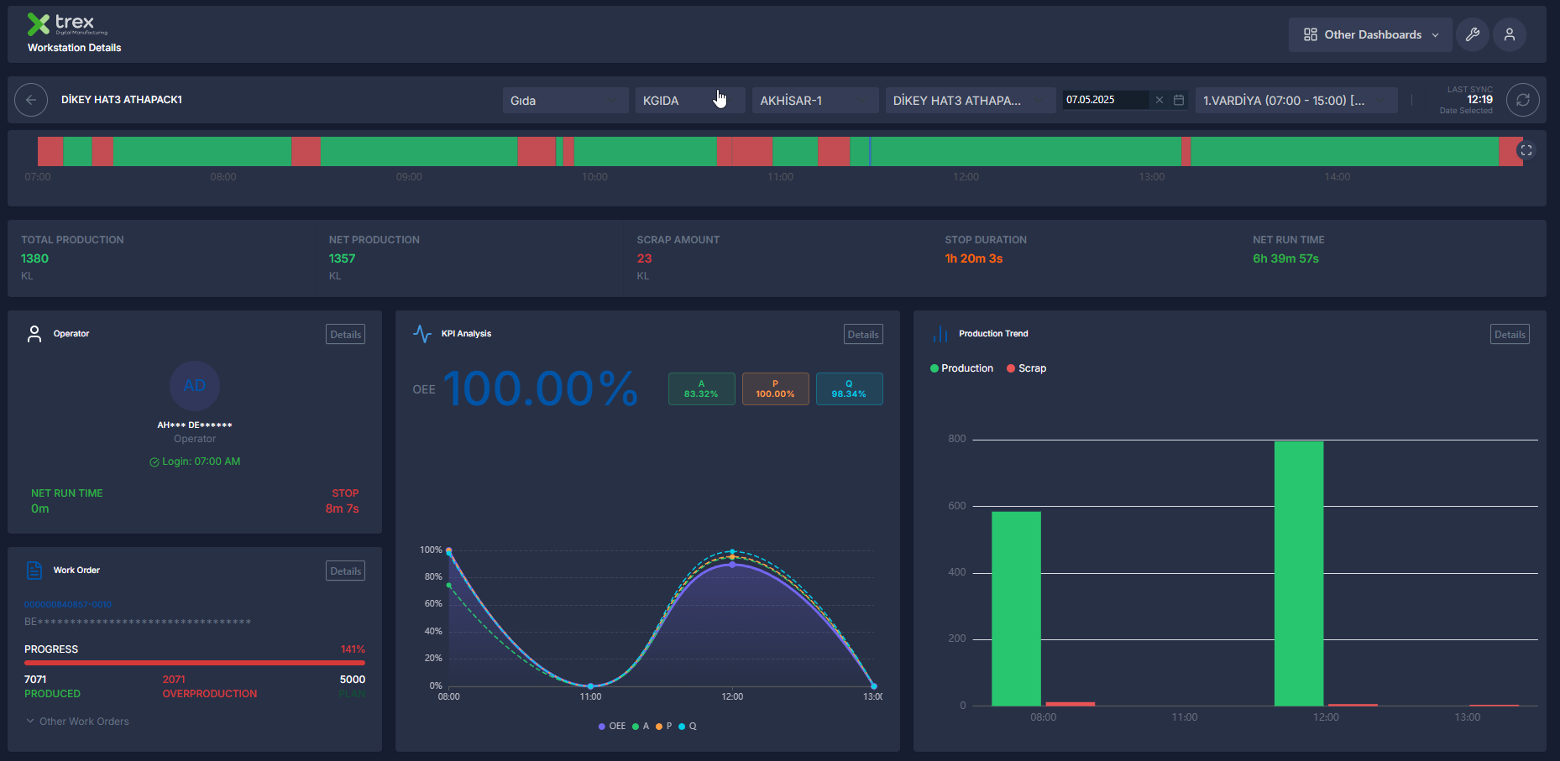This screenshot has width=1560, height=761.
Task: Open Work Order Details
Action: coord(345,571)
